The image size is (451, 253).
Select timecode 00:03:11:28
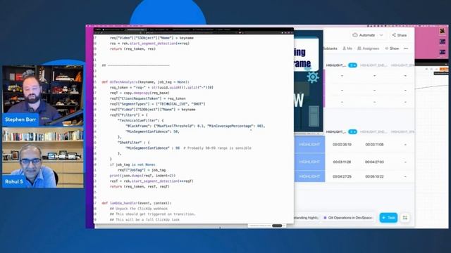[342, 162]
